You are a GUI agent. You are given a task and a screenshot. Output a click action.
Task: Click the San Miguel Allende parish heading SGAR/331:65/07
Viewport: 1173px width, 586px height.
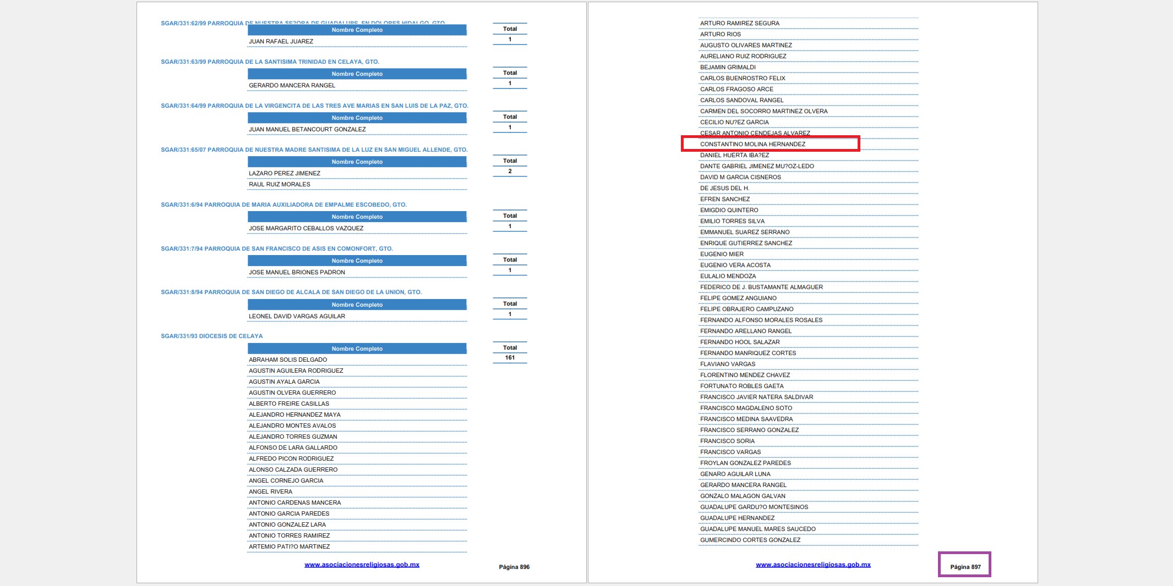(314, 150)
